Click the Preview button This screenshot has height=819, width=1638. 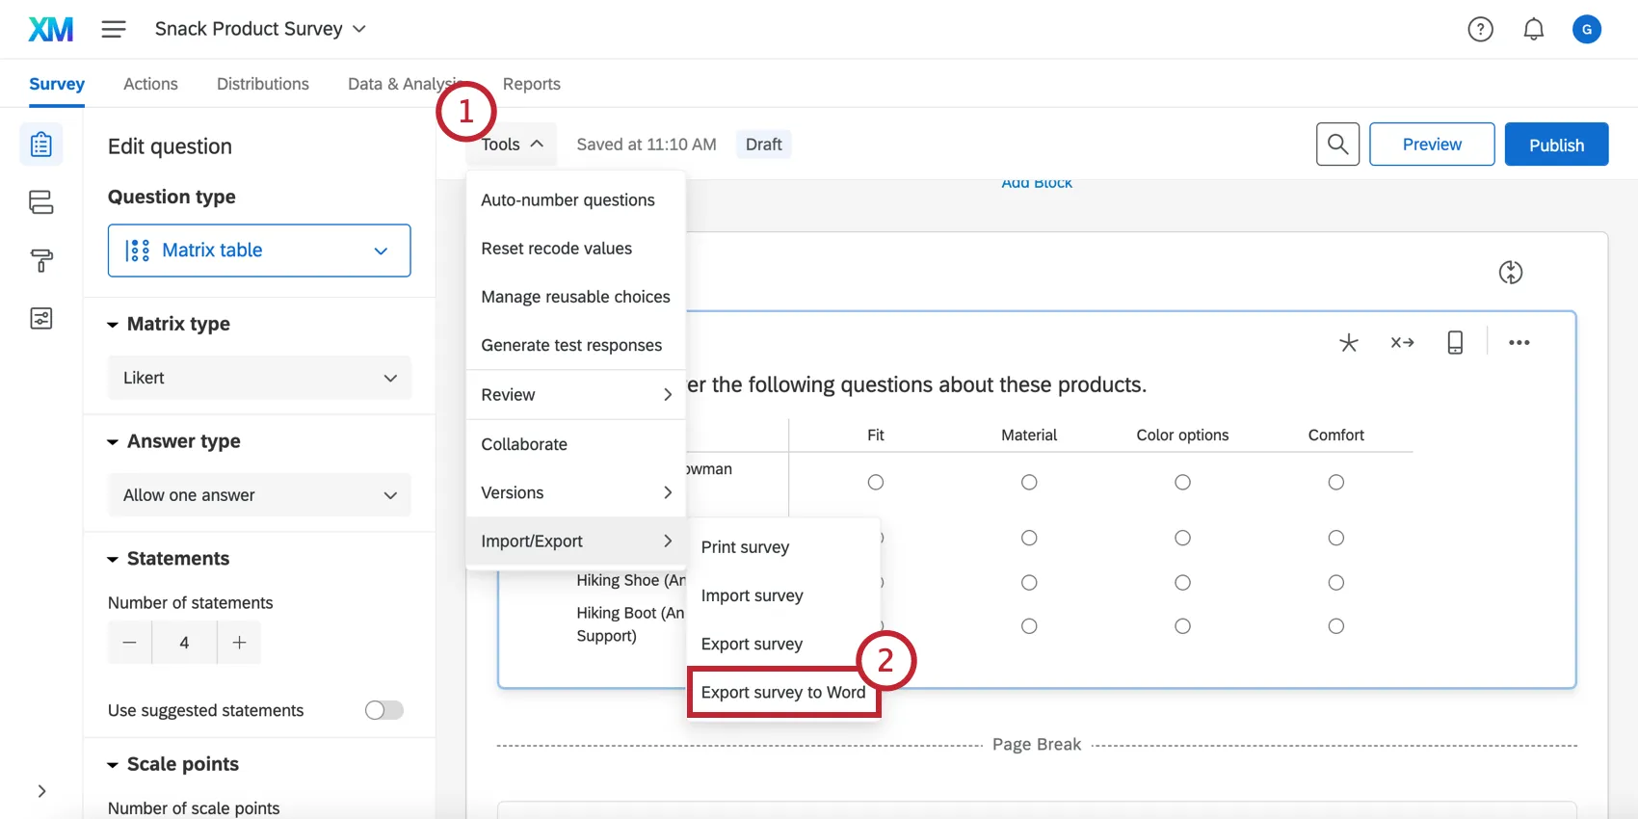[1431, 145]
